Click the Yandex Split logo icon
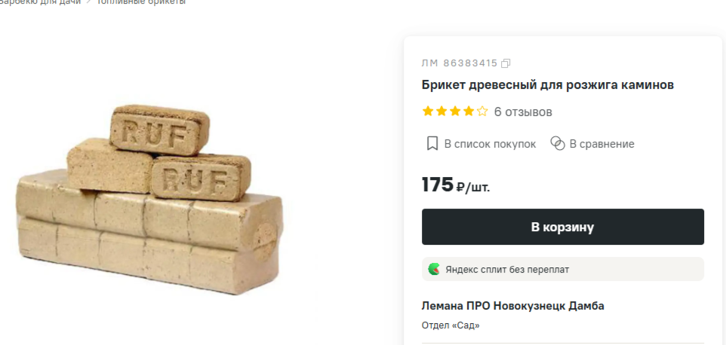Viewport: 726px width, 345px height. 434,269
